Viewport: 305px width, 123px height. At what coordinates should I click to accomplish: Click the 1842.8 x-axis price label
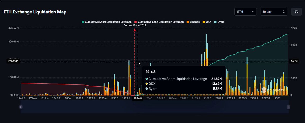click(x=56, y=98)
